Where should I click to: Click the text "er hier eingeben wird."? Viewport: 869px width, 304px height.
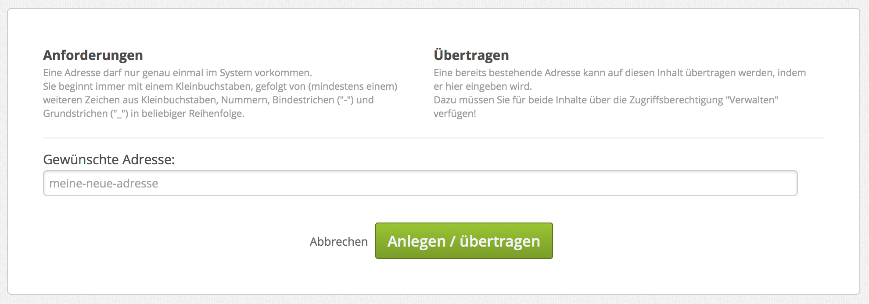(x=482, y=86)
